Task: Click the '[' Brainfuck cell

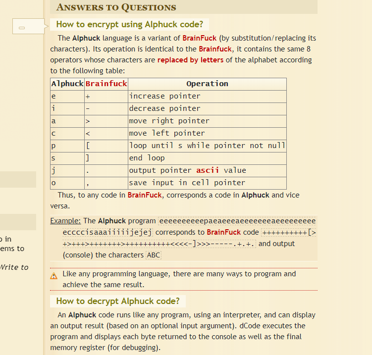Action: (x=106, y=146)
